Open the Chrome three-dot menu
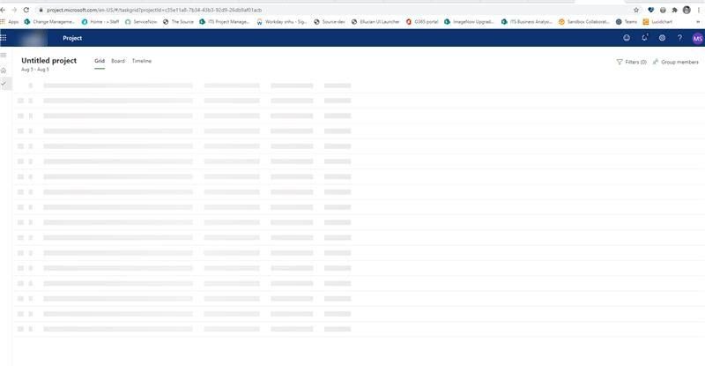This screenshot has width=705, height=366. coord(699,10)
